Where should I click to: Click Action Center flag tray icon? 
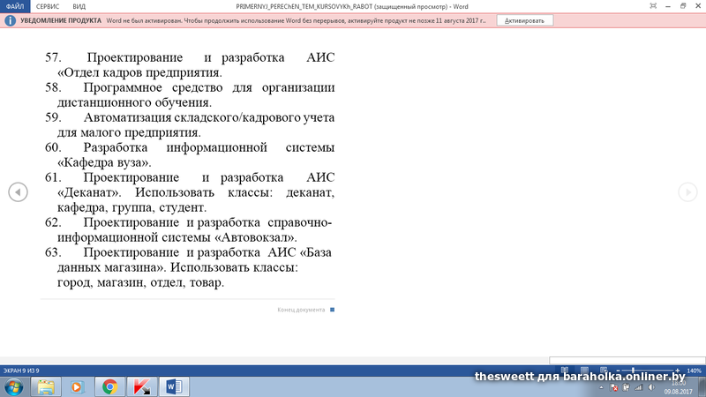613,387
